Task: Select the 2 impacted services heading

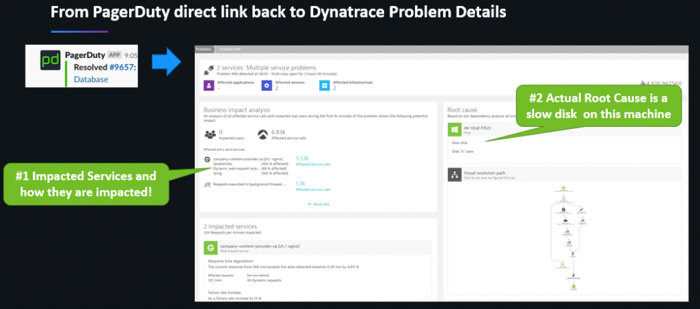Action: 230,226
